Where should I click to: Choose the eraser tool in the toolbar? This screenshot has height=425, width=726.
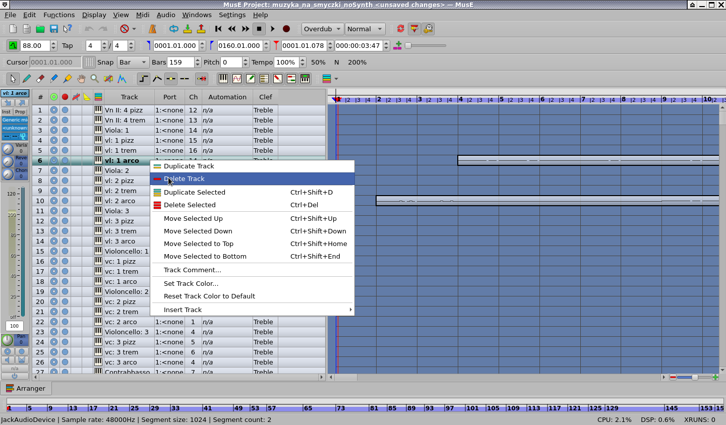40,79
